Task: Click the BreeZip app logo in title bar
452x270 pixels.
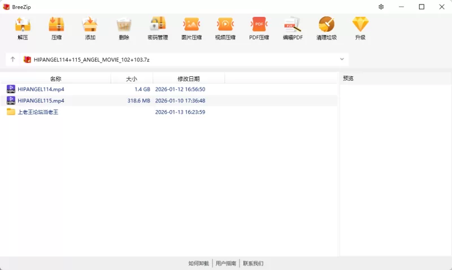Action: (x=6, y=7)
